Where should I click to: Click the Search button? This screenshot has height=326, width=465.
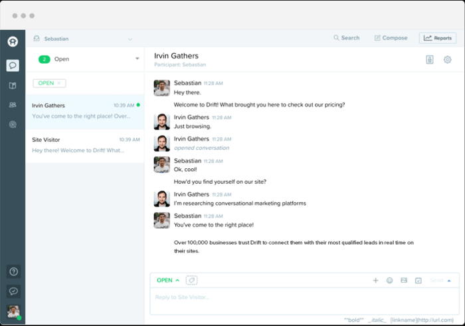(346, 38)
